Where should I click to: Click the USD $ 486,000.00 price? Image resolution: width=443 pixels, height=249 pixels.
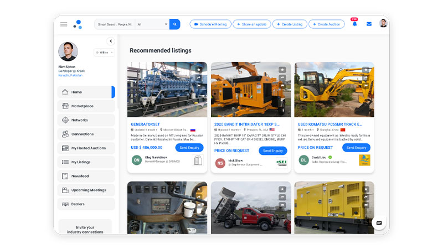click(x=147, y=147)
